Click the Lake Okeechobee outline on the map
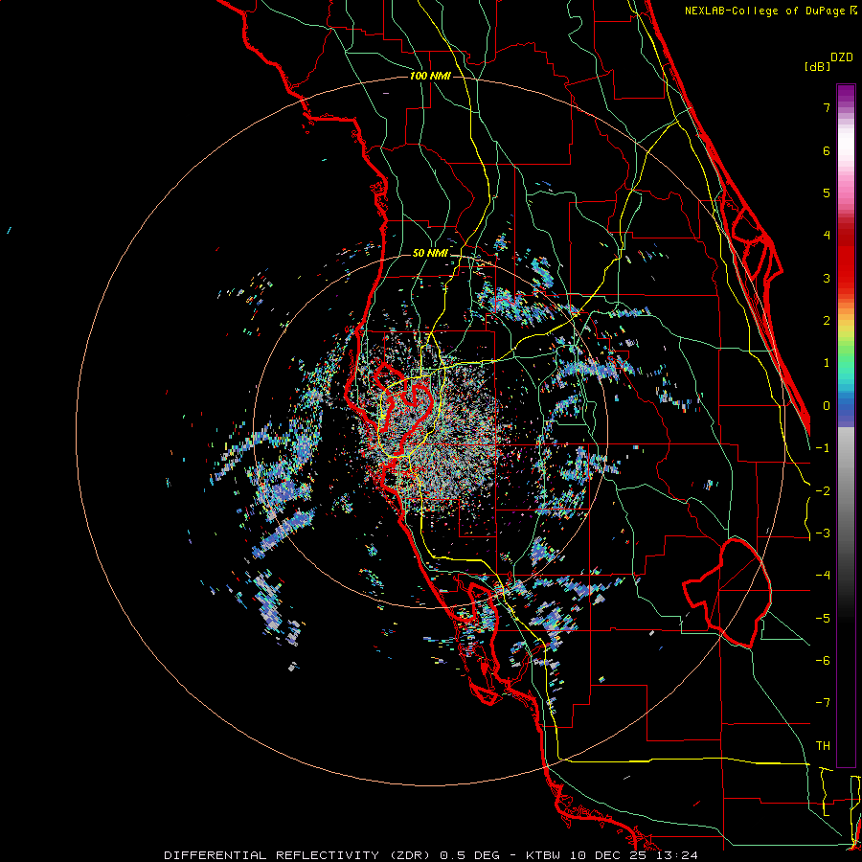Image resolution: width=862 pixels, height=862 pixels. point(727,593)
